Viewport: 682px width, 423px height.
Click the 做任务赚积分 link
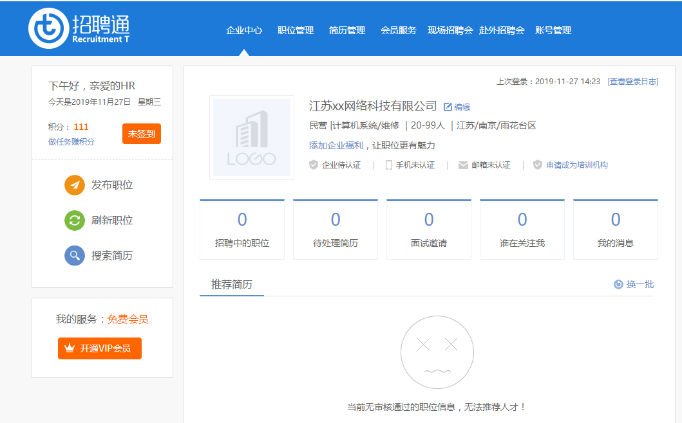[x=71, y=142]
